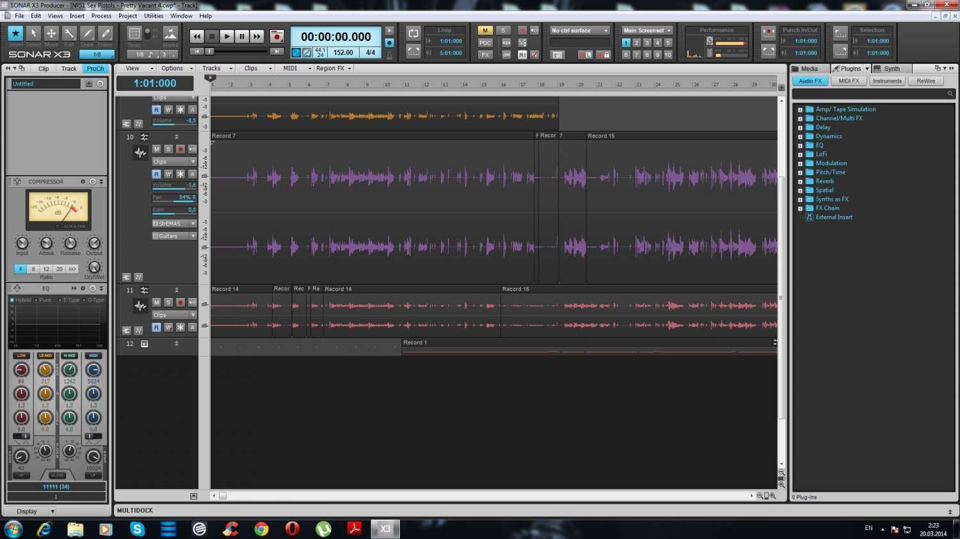This screenshot has width=960, height=539.
Task: Open Google Chrome from the taskbar
Action: [x=261, y=529]
